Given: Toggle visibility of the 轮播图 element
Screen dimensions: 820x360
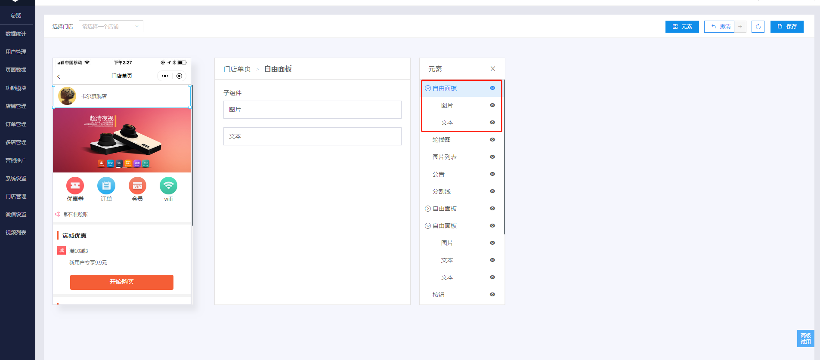Looking at the screenshot, I should (x=492, y=140).
